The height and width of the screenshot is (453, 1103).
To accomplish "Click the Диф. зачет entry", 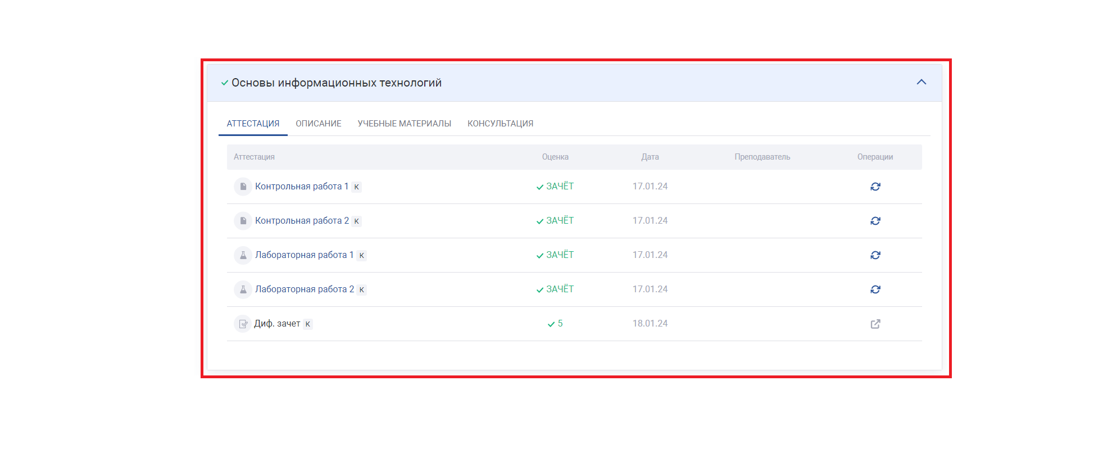I will 277,324.
